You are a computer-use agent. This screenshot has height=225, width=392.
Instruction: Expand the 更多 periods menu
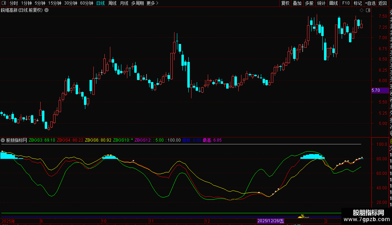152,3
